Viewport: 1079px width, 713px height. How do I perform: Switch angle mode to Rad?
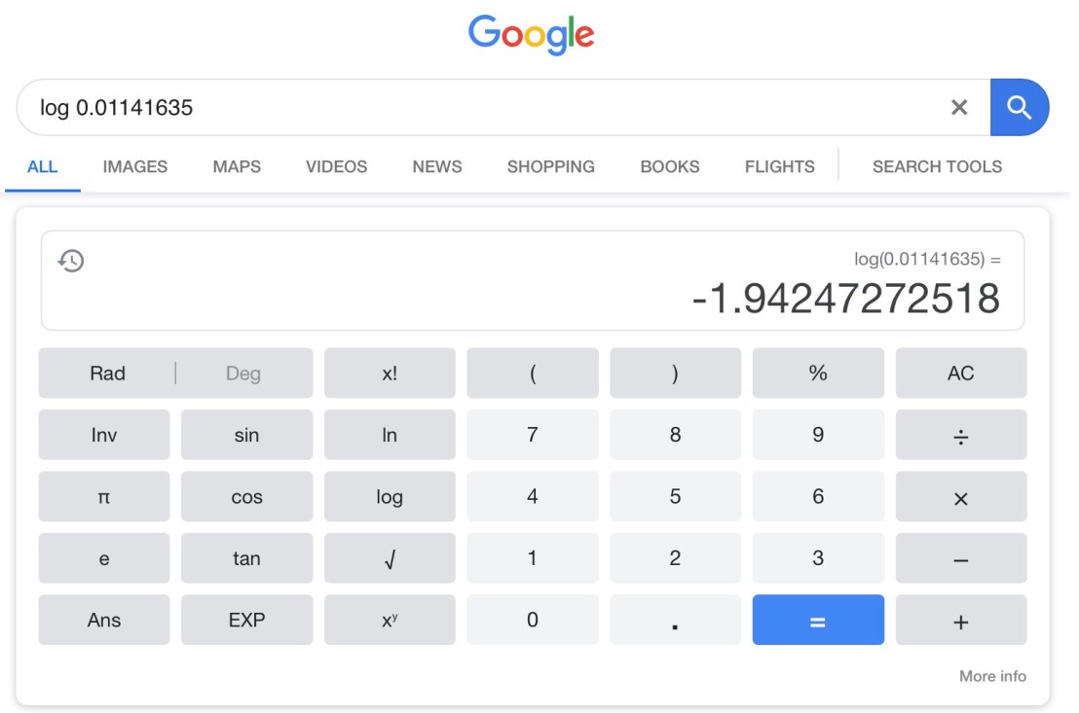point(107,374)
